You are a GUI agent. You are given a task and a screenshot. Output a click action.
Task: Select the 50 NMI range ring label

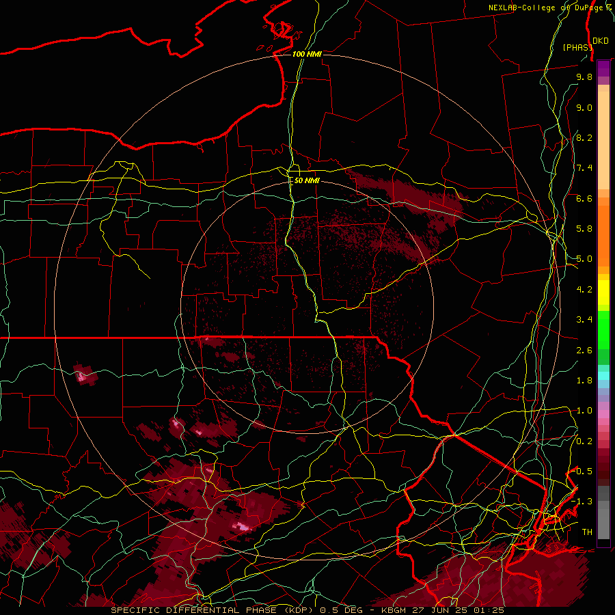click(x=307, y=180)
